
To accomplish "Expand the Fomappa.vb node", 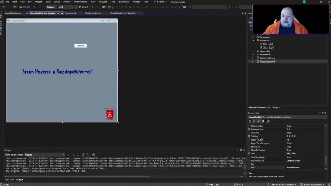I will [x=253, y=54].
